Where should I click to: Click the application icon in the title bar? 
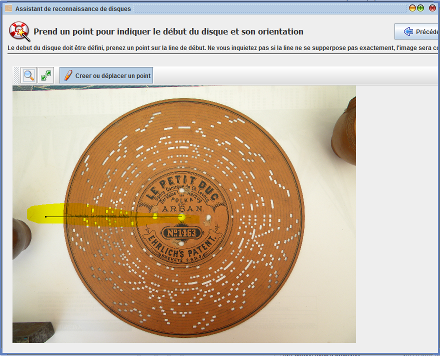click(8, 8)
